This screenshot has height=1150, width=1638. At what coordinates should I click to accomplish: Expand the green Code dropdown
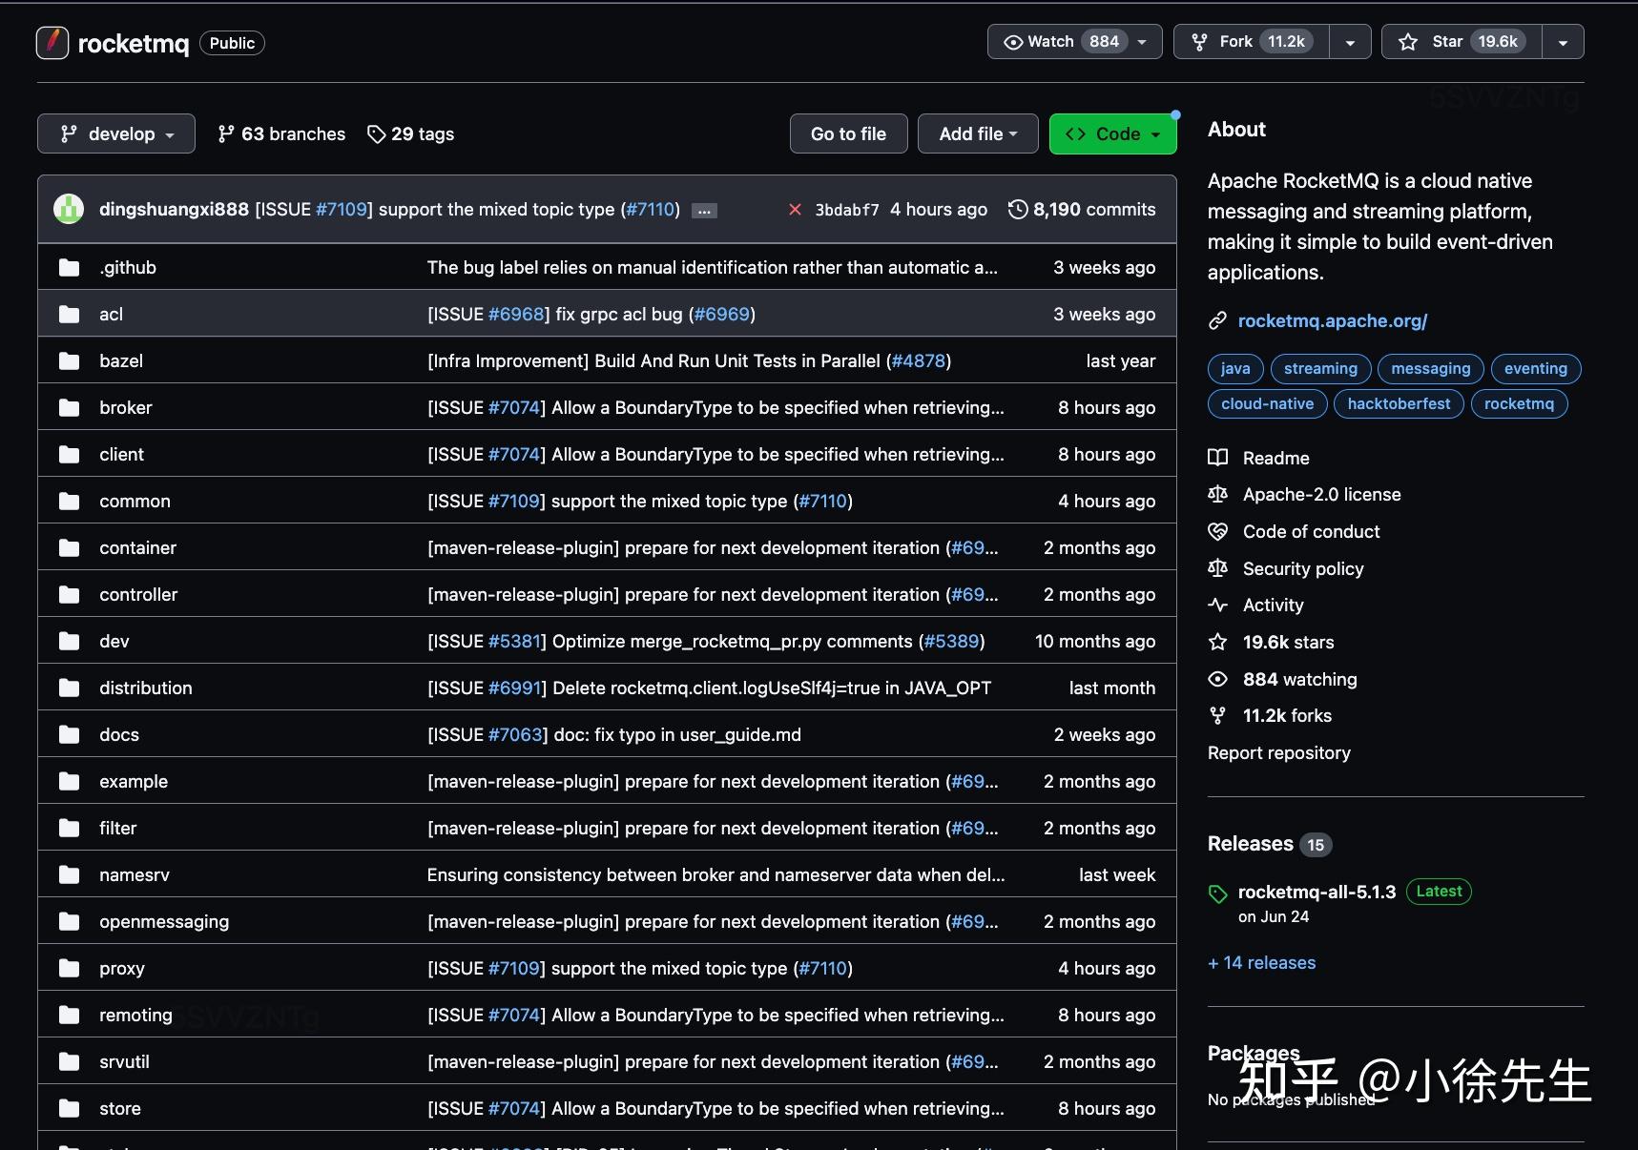coord(1112,133)
